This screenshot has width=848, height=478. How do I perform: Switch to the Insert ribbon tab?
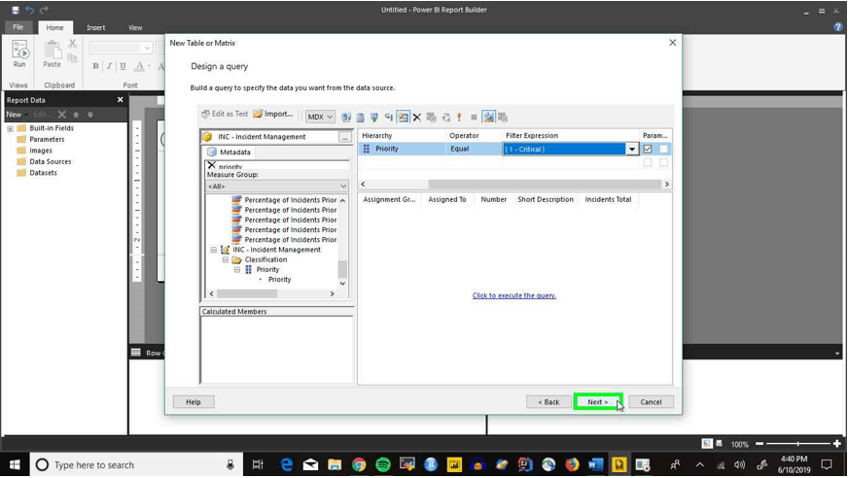(x=95, y=27)
